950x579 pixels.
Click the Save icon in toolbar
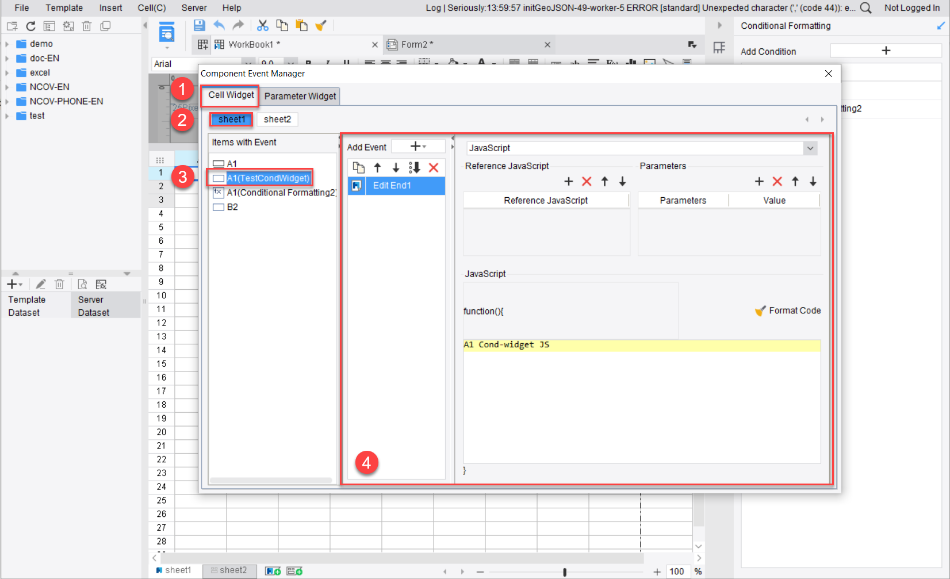pos(199,25)
